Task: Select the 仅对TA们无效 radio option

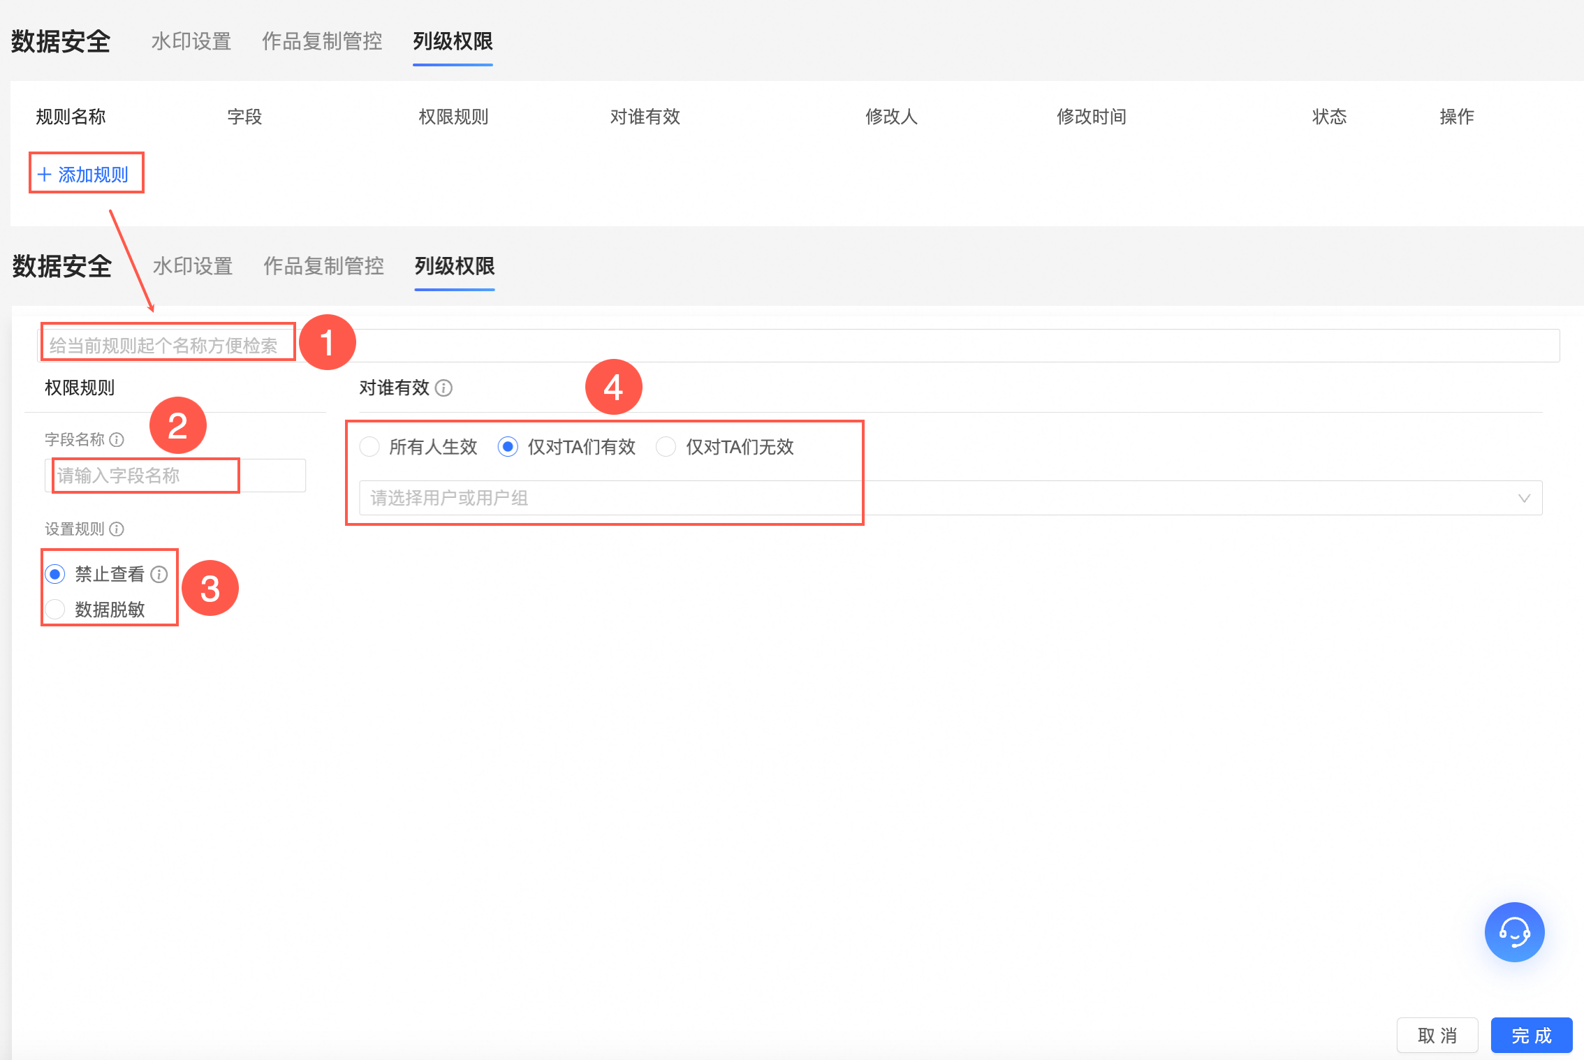Action: [666, 446]
